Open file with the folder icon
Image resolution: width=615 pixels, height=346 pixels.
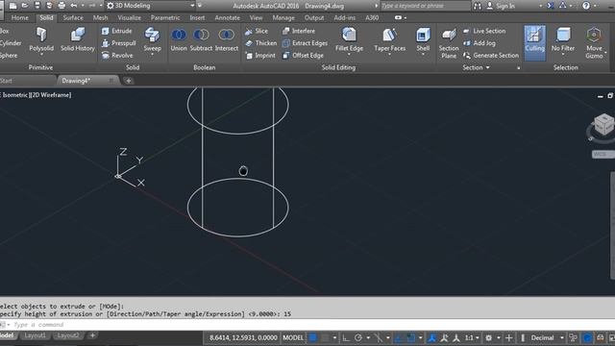tap(25, 6)
